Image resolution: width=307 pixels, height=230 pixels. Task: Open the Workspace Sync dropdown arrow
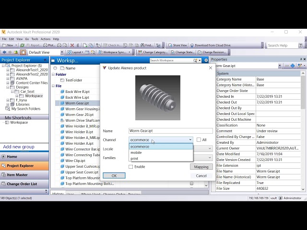coord(129,52)
